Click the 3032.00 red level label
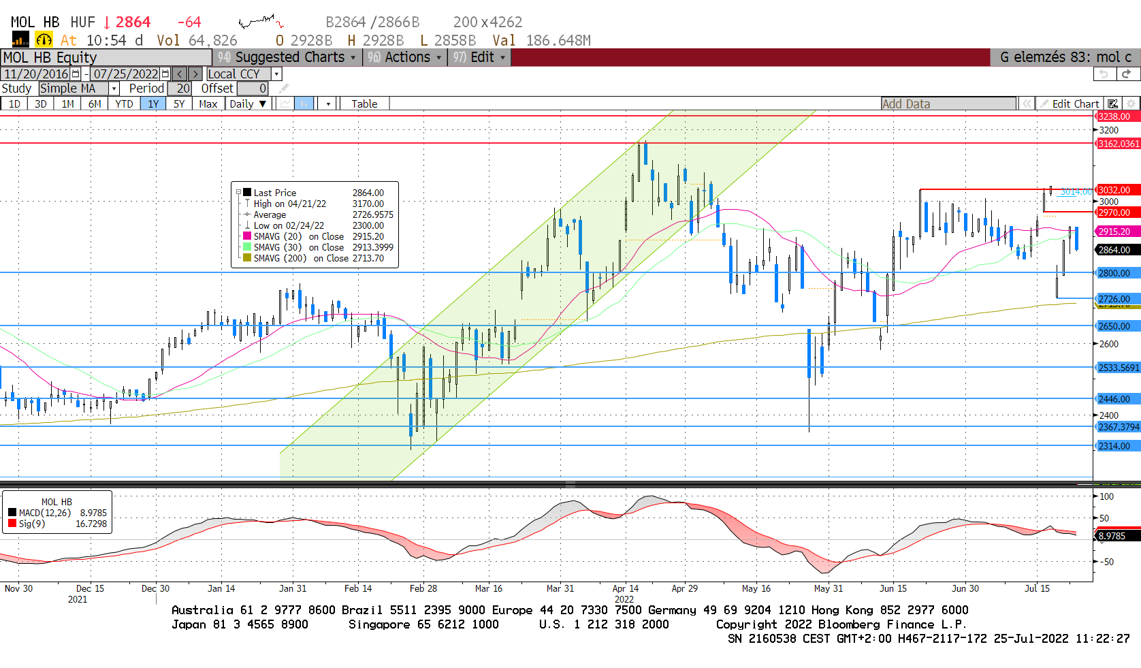The height and width of the screenshot is (668, 1141). tap(1117, 190)
